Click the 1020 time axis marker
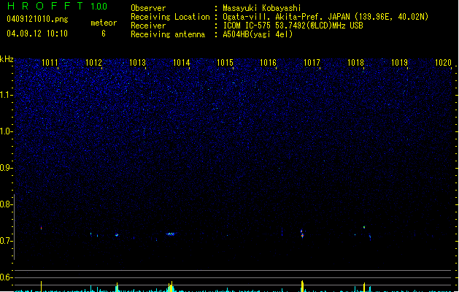Image resolution: width=459 pixels, height=292 pixels. coord(443,63)
